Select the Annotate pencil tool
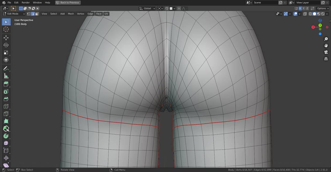The height and width of the screenshot is (172, 331). (x=6, y=69)
